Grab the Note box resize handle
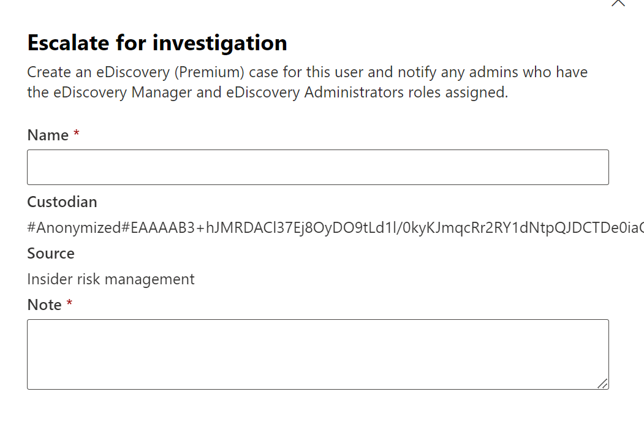644x424 pixels. tap(602, 383)
